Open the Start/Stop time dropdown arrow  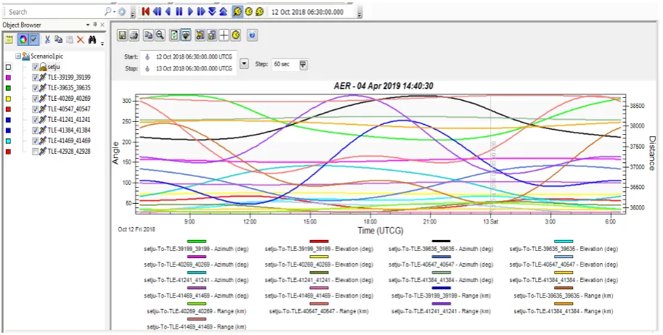[x=244, y=64]
